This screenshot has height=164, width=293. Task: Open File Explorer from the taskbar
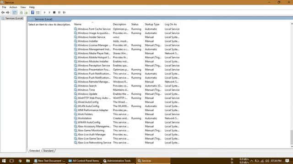[28, 161]
